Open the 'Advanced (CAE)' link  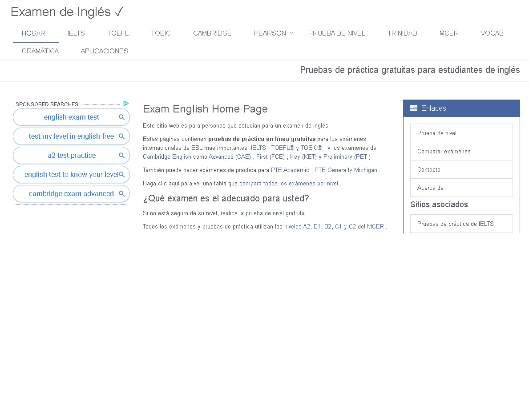(x=230, y=157)
